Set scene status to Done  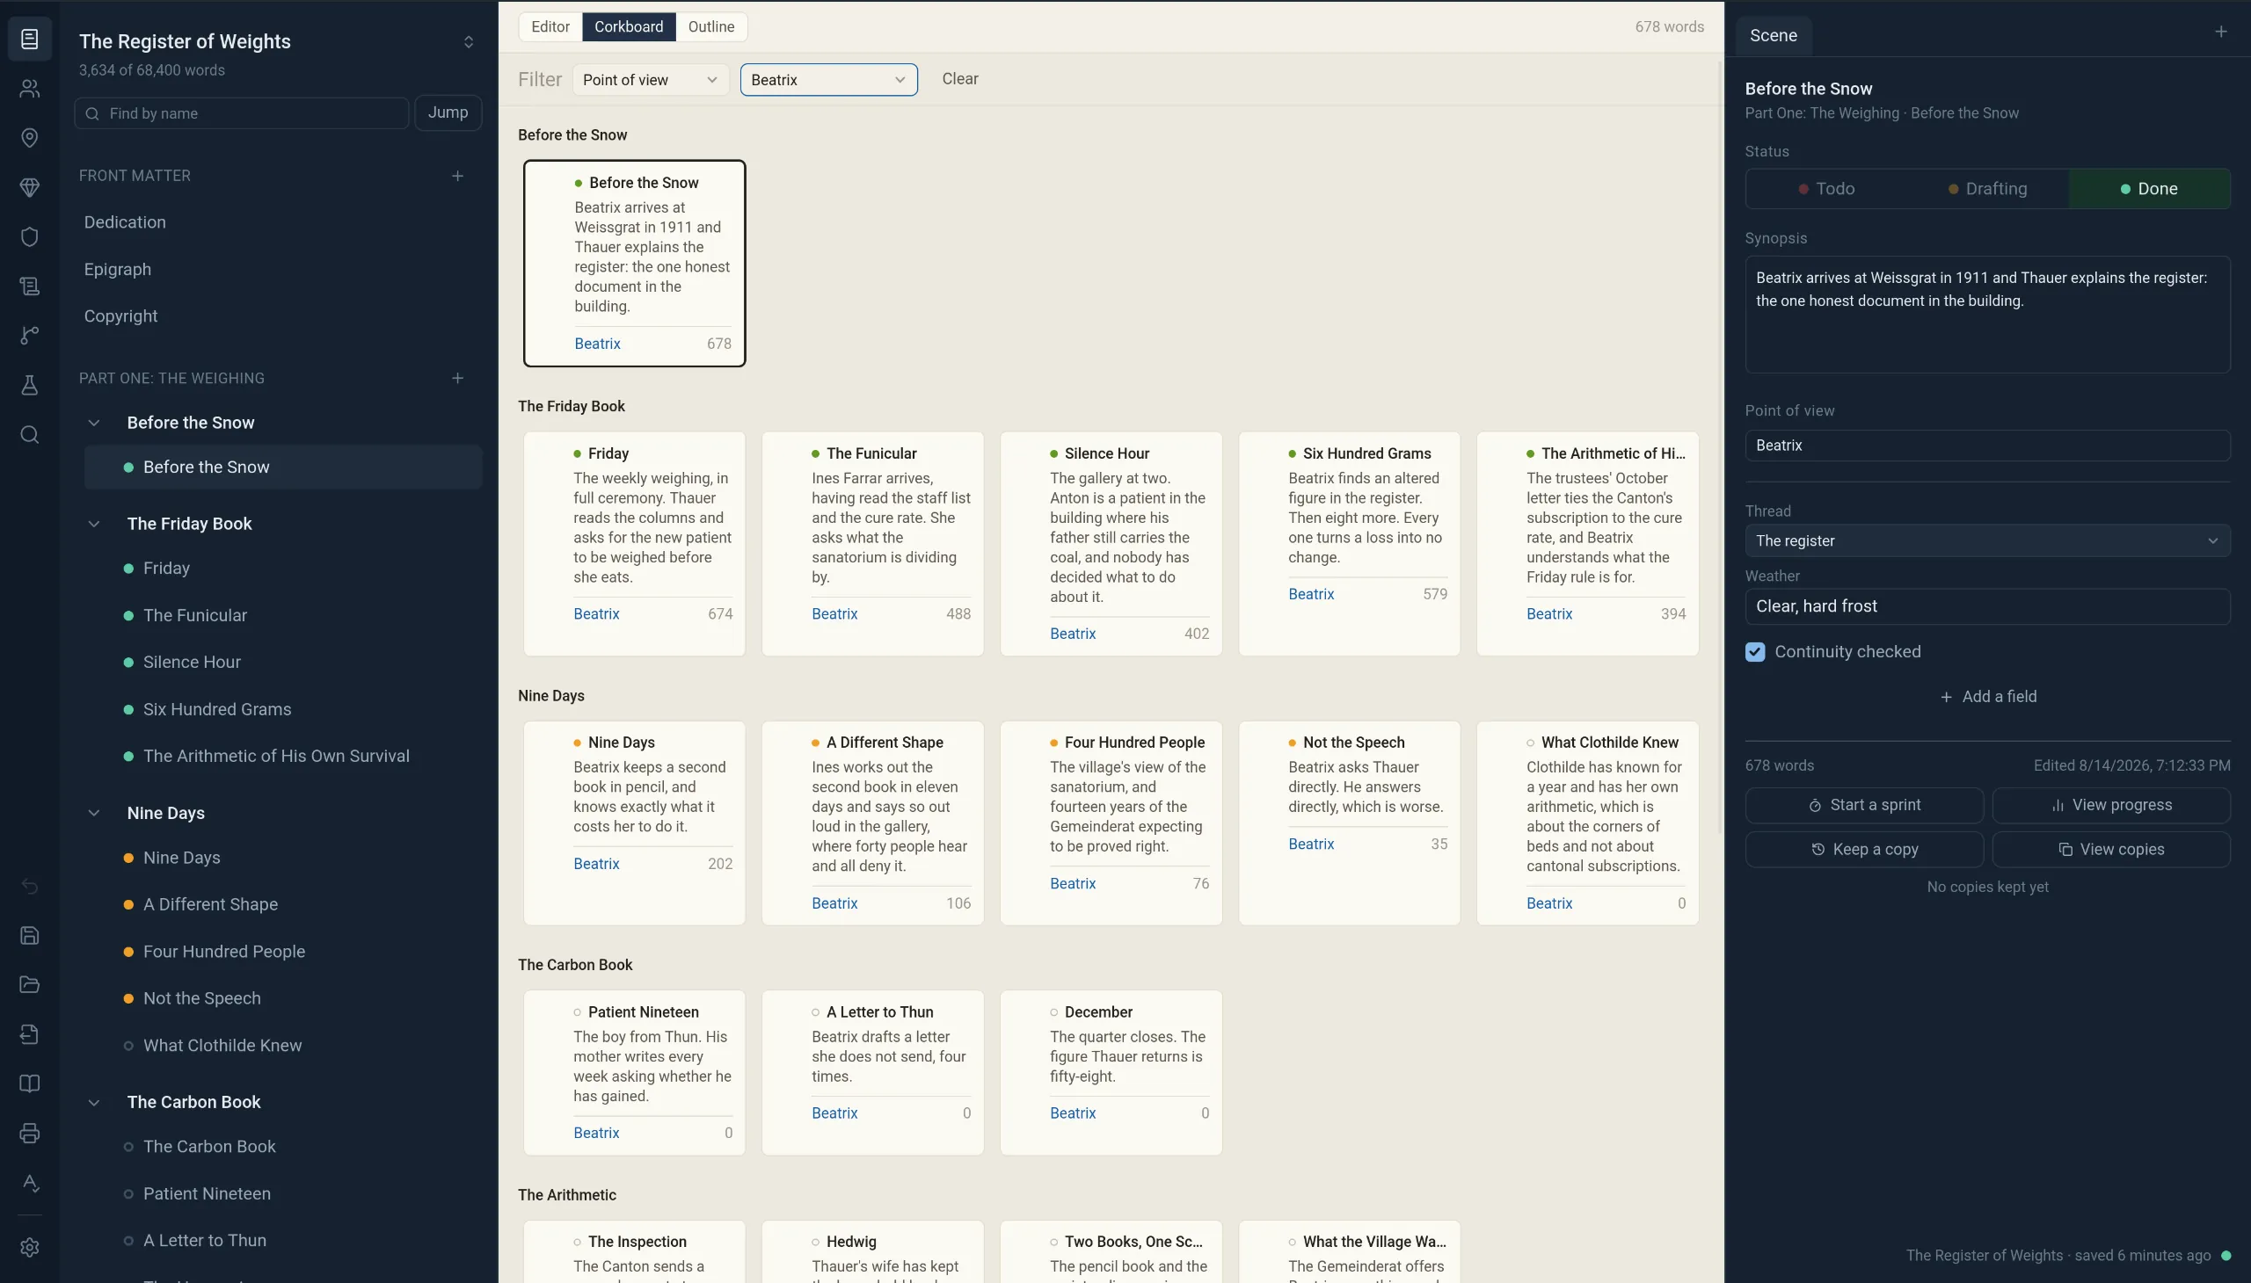pyautogui.click(x=2149, y=189)
